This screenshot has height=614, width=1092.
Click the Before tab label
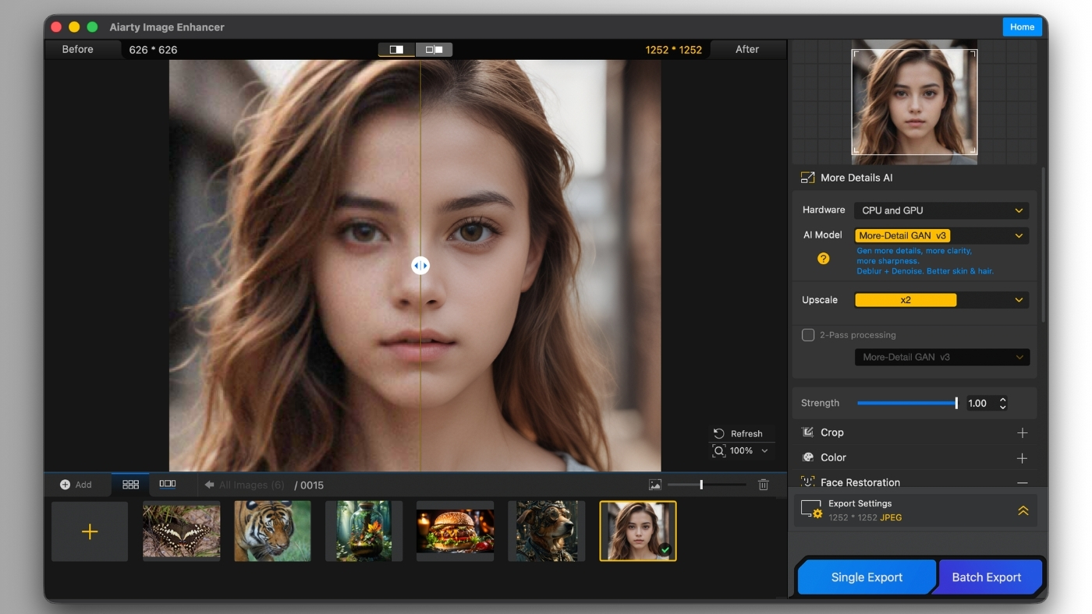[x=78, y=49]
